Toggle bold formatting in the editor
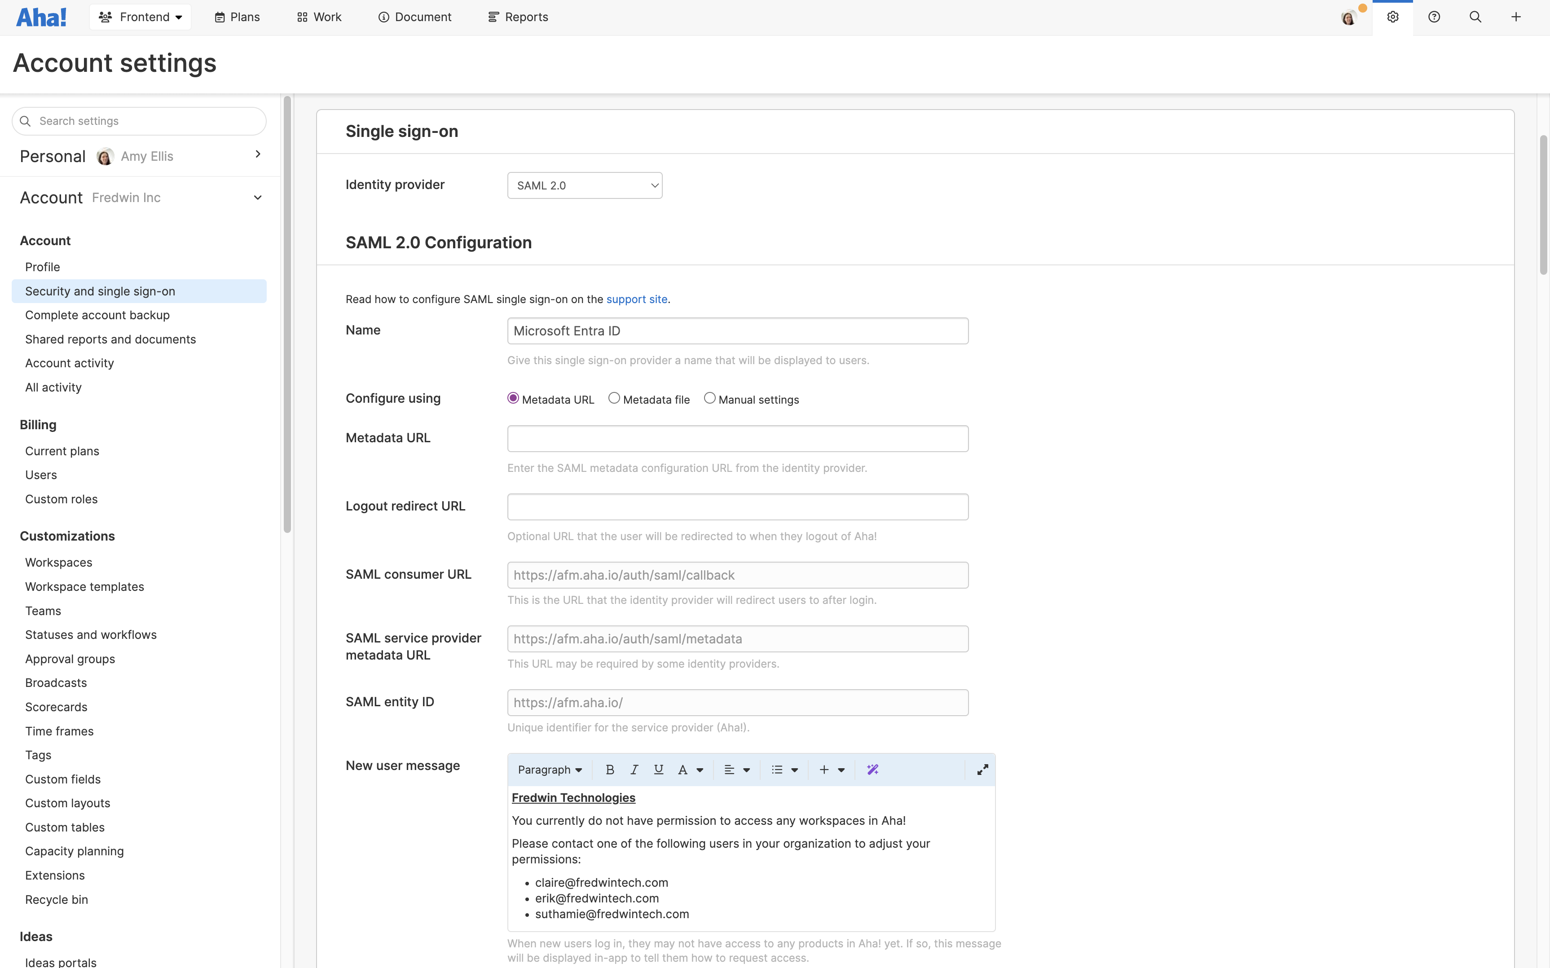This screenshot has height=968, width=1550. click(609, 770)
